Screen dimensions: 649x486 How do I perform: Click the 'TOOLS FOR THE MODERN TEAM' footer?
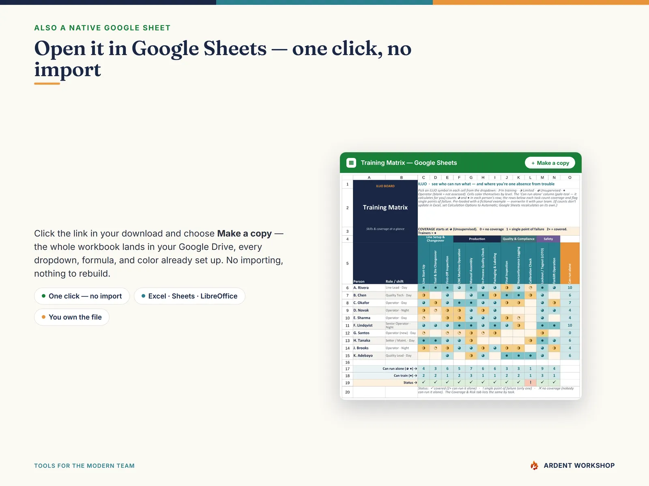tap(84, 466)
